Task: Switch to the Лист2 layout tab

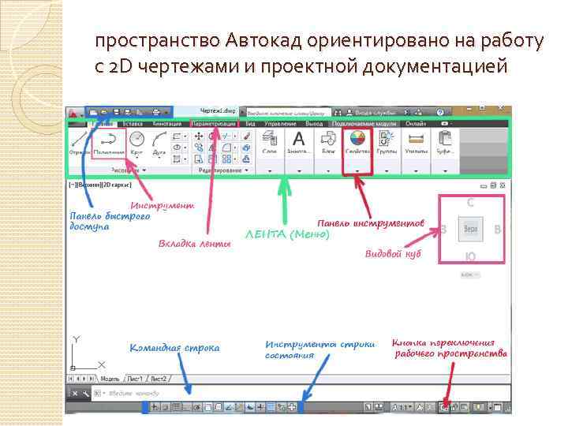Action: [x=159, y=379]
